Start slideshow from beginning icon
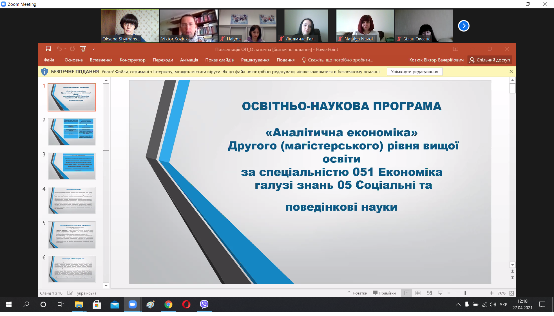The width and height of the screenshot is (554, 316). [x=83, y=49]
